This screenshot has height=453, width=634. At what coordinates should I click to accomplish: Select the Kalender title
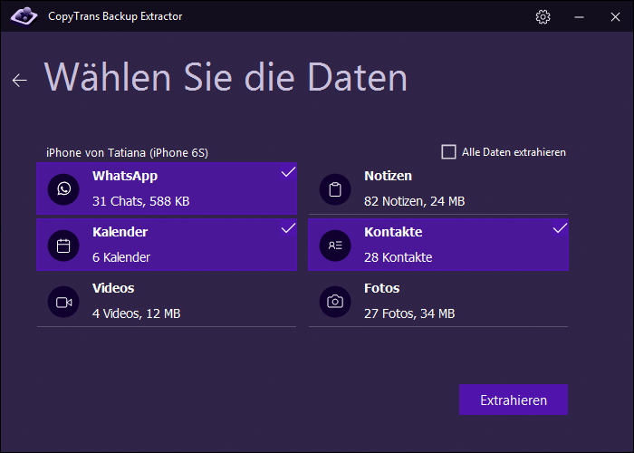[120, 232]
